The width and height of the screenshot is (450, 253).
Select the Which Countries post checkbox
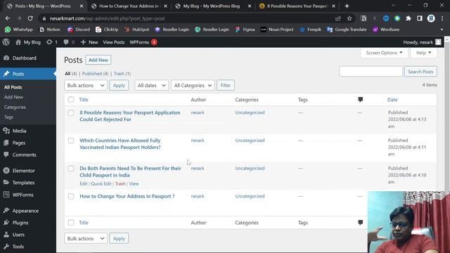point(71,141)
